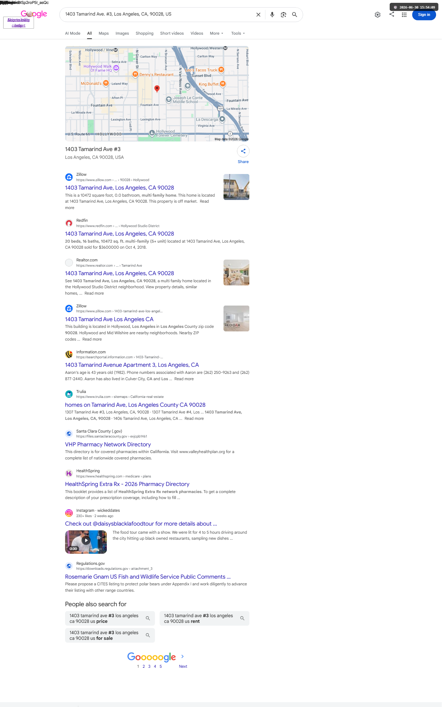
Task: Open Realtor.com result 1403 Tamarind Ave
Action: (120, 273)
